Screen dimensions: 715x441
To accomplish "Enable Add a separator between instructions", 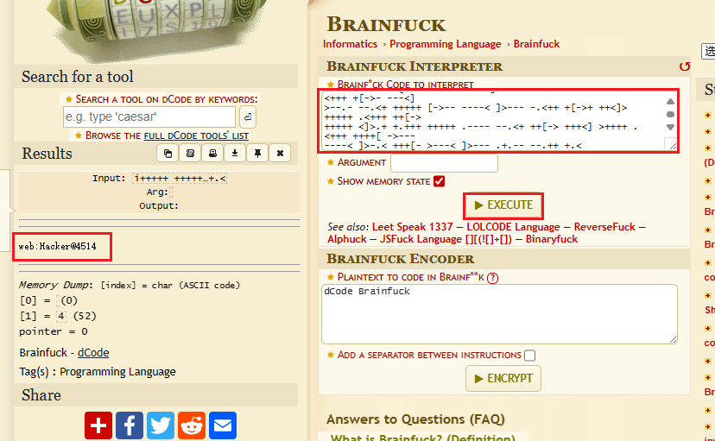I will pyautogui.click(x=529, y=356).
